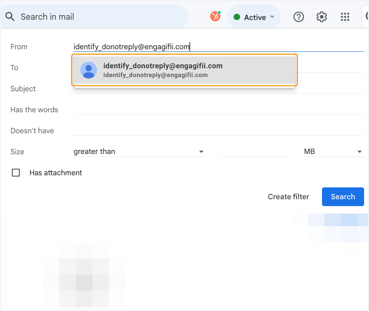This screenshot has height=311, width=369.
Task: Click the 'Has attachment' label text
Action: pyautogui.click(x=56, y=173)
